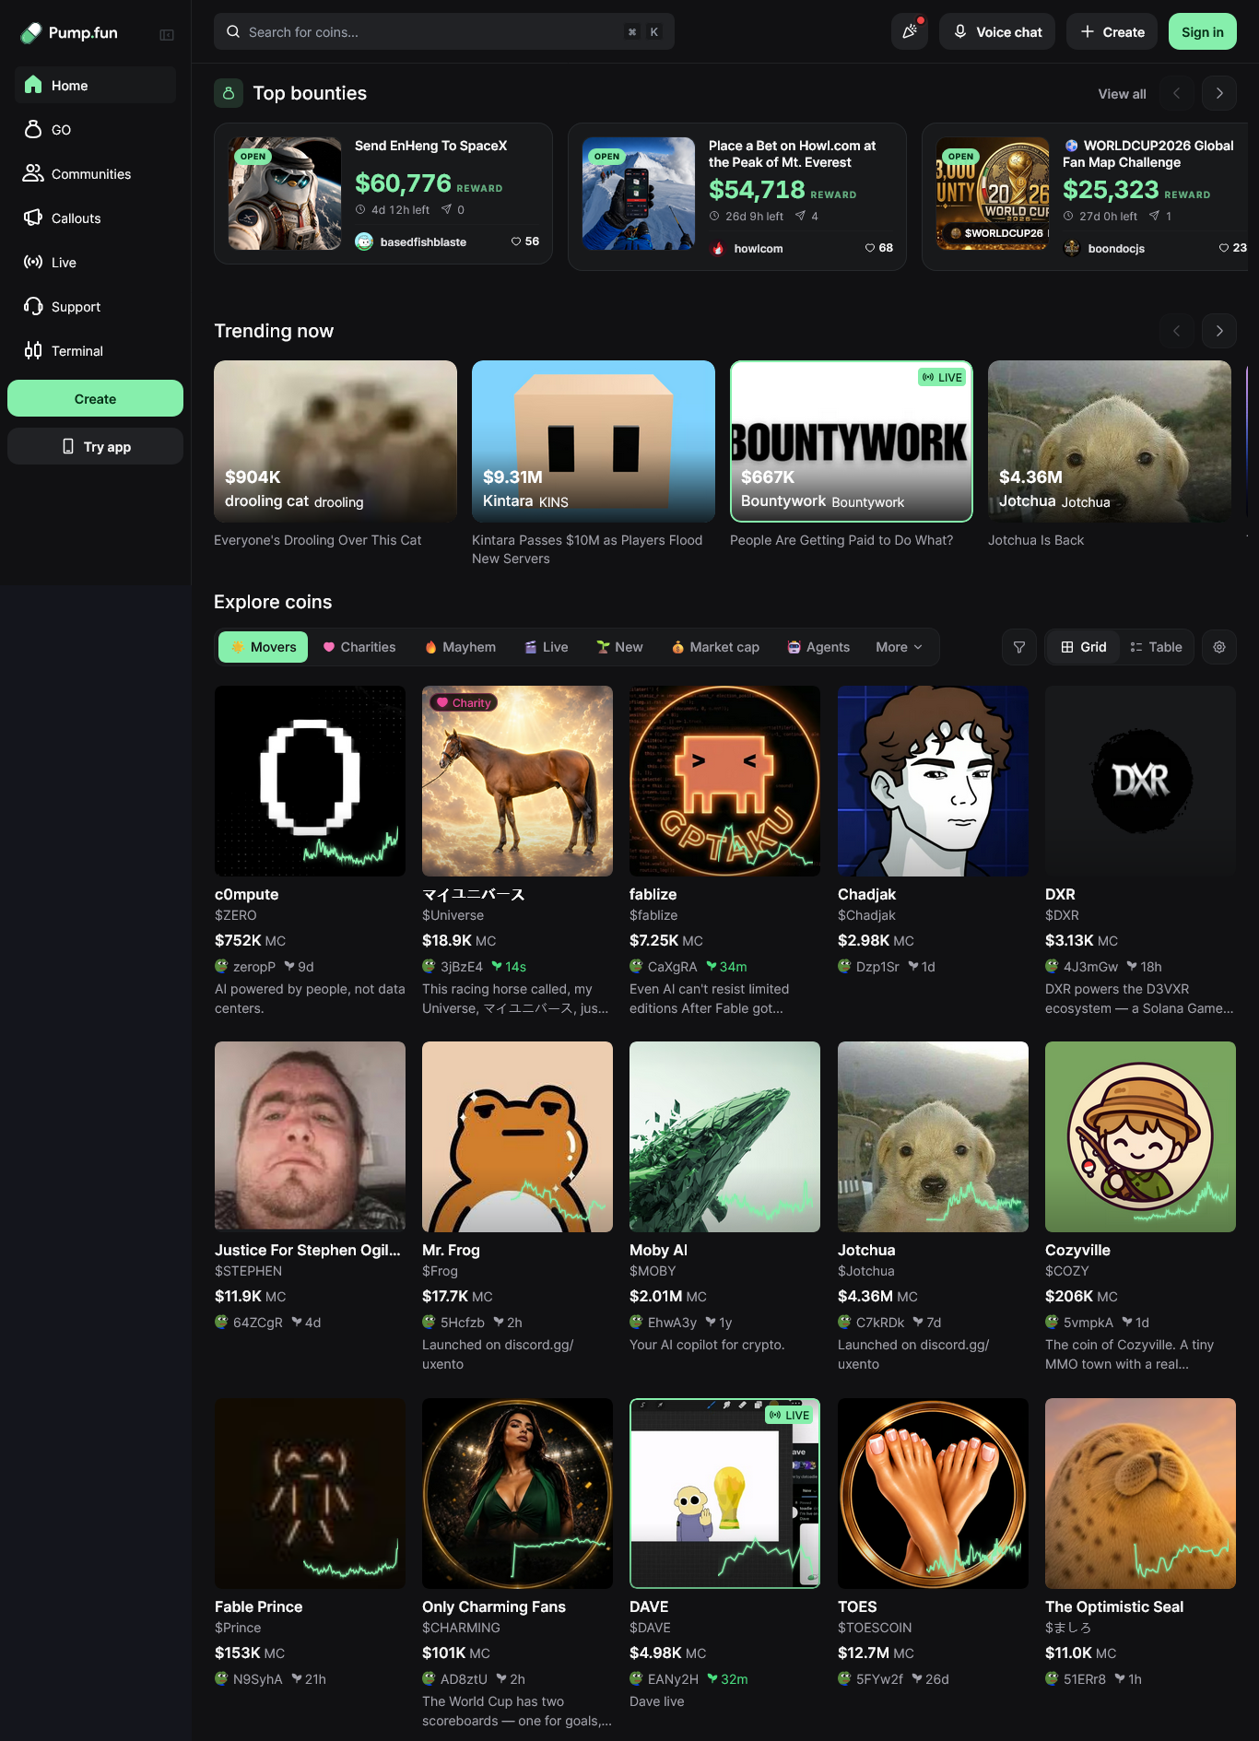Open Voice chat
The width and height of the screenshot is (1259, 1741).
pyautogui.click(x=997, y=31)
